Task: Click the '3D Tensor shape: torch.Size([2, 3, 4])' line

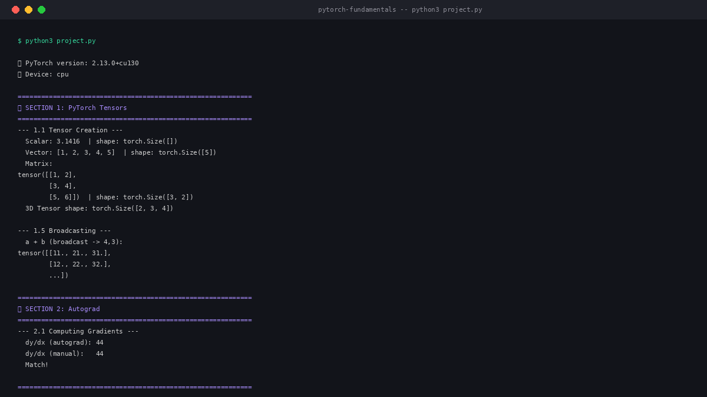Action: pyautogui.click(x=100, y=208)
